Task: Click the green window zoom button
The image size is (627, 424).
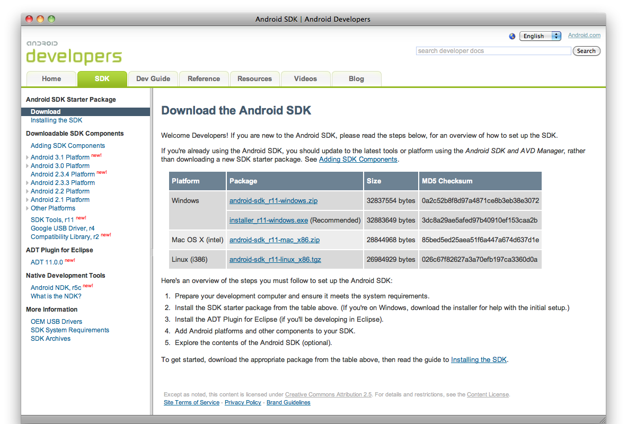Action: pos(51,19)
